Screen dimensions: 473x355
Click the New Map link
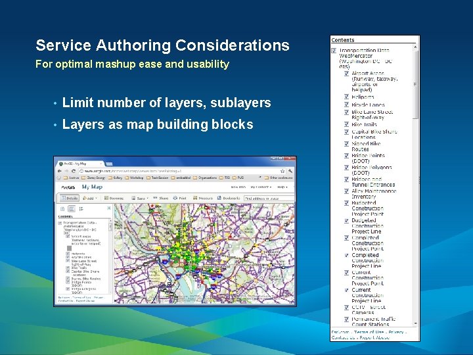click(x=238, y=187)
